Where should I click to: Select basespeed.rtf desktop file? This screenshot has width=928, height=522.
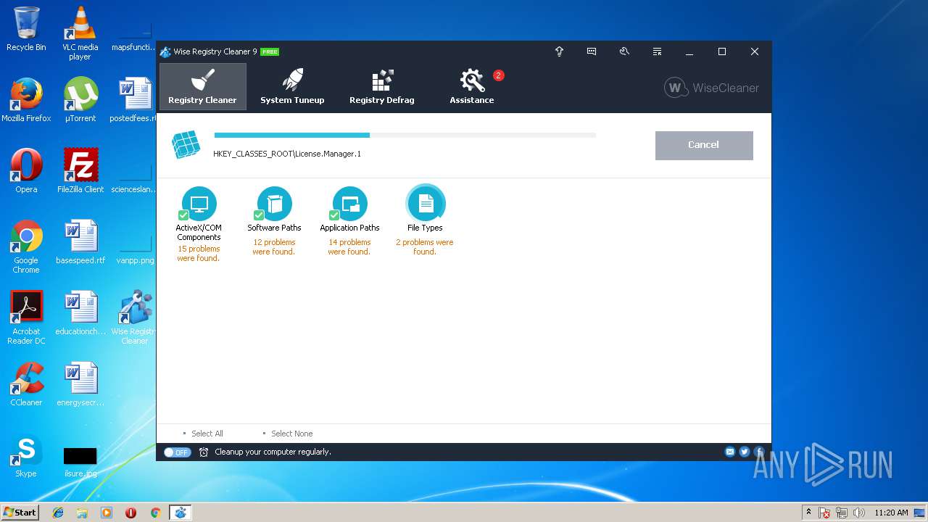(x=80, y=242)
